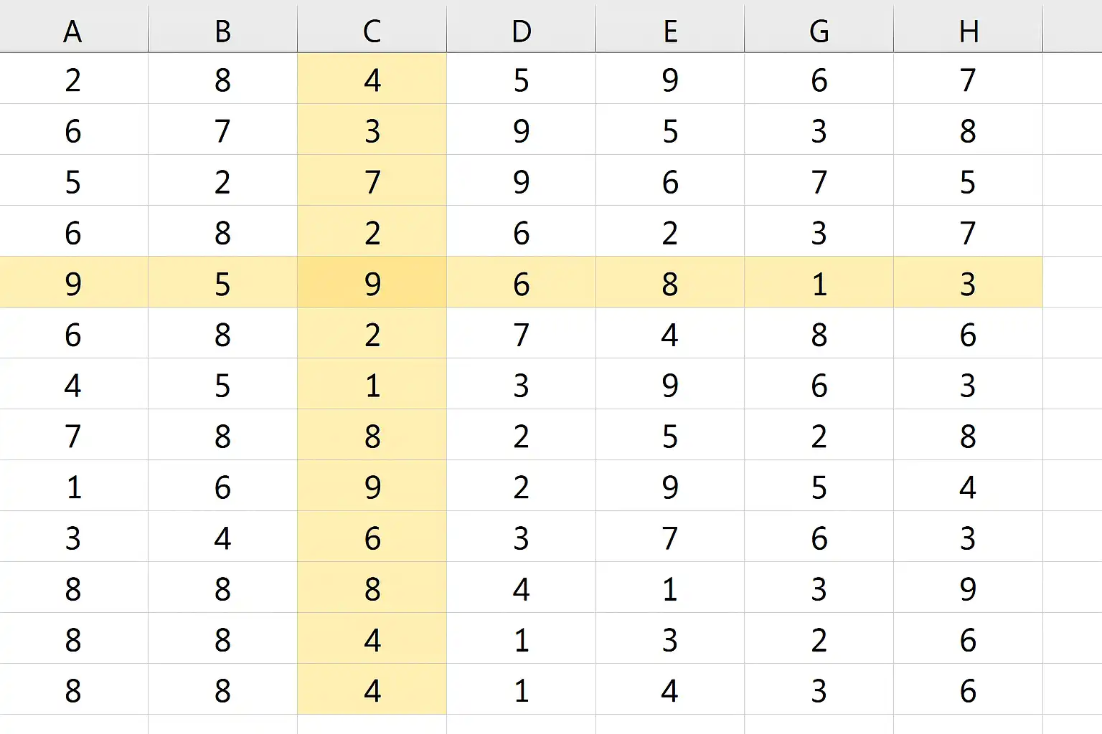Viewport: 1102px width, 734px height.
Task: Click the first data cell in column H
Action: click(968, 80)
